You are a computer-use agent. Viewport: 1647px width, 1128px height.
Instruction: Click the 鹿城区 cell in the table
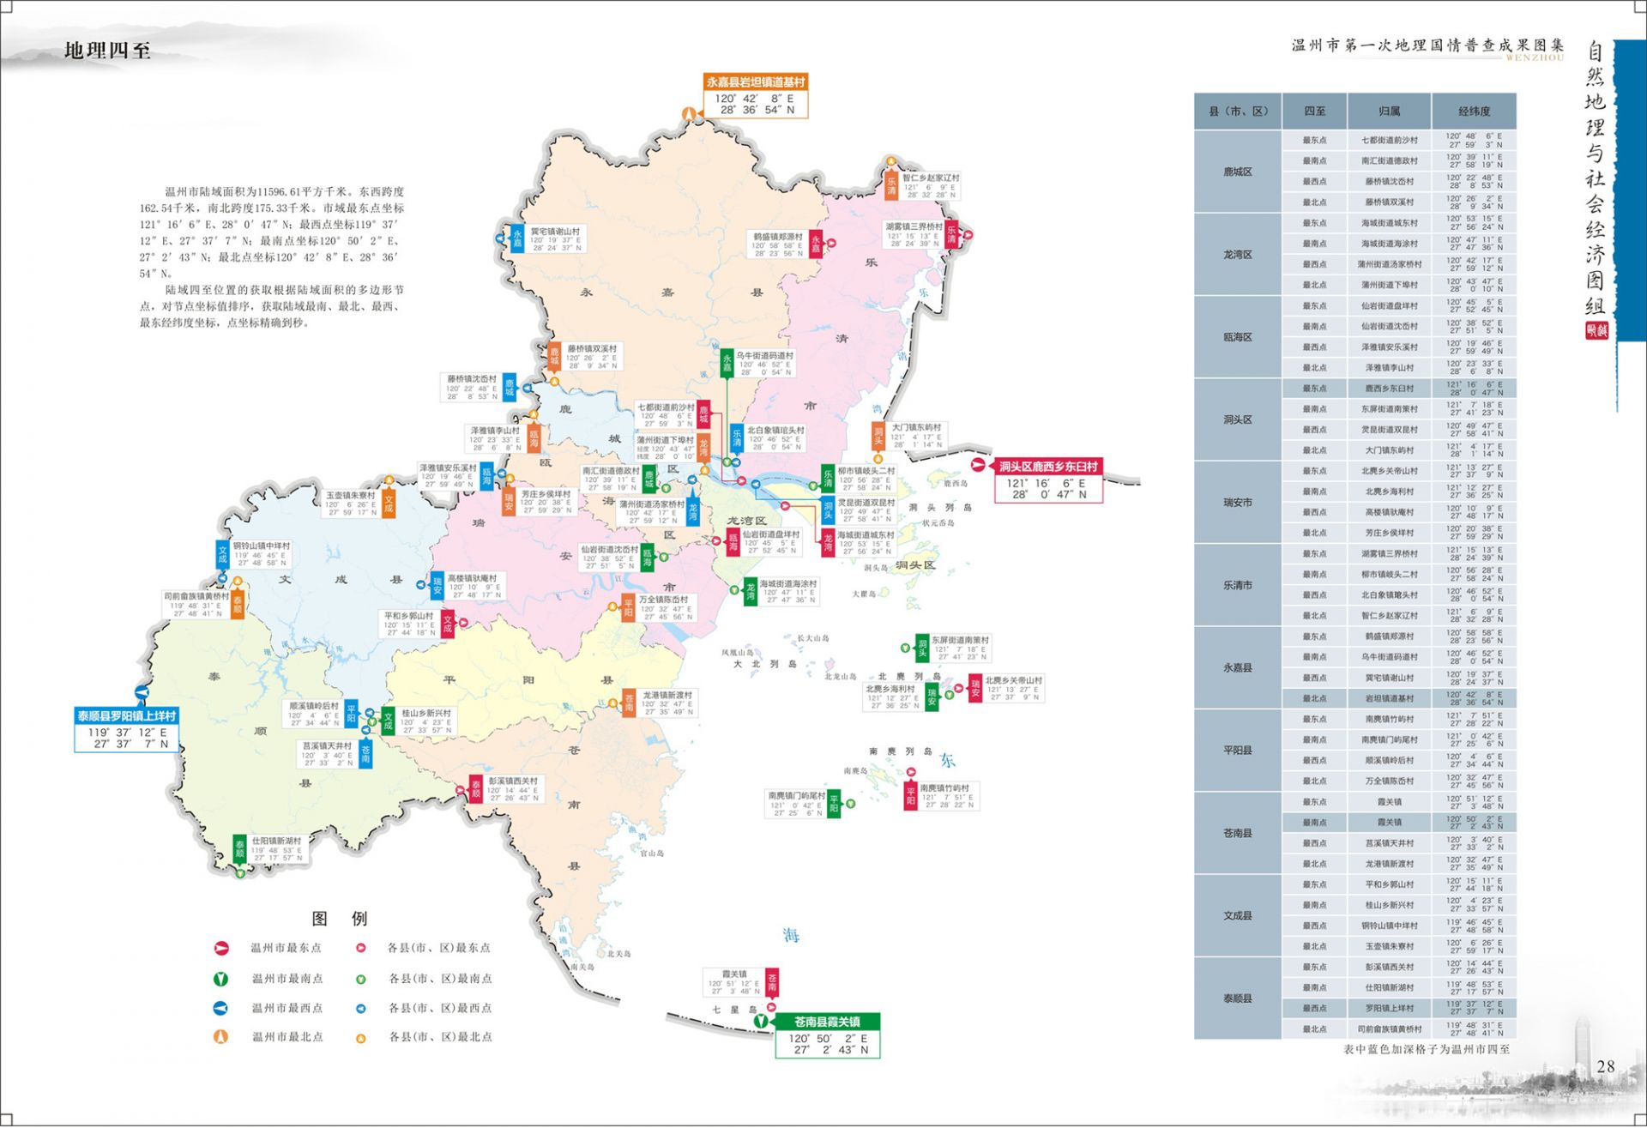(1238, 172)
